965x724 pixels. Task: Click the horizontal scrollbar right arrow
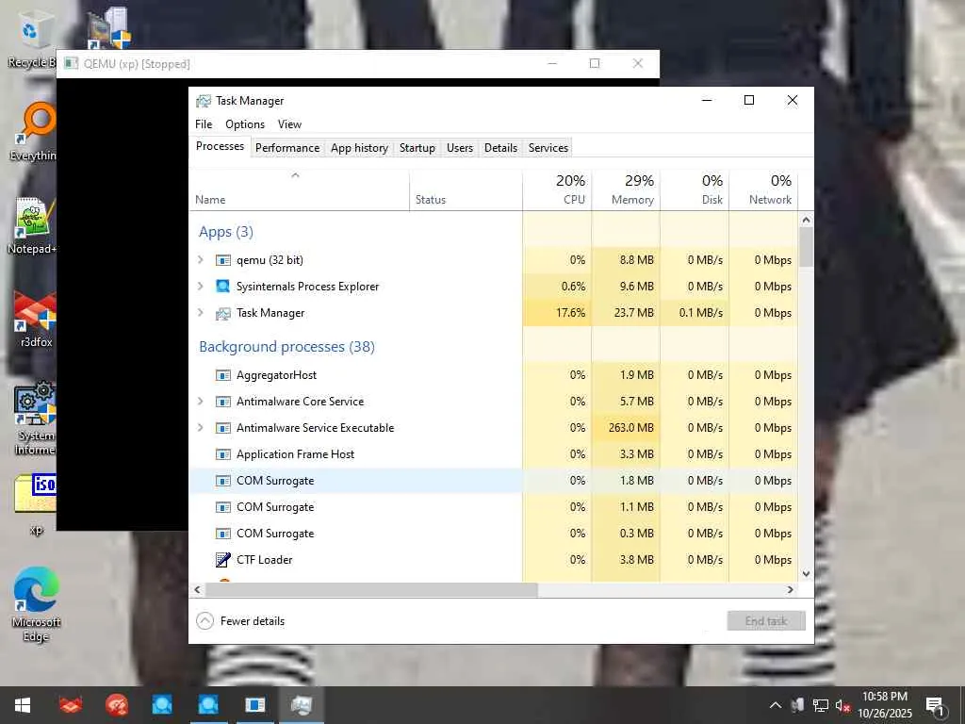(x=791, y=590)
